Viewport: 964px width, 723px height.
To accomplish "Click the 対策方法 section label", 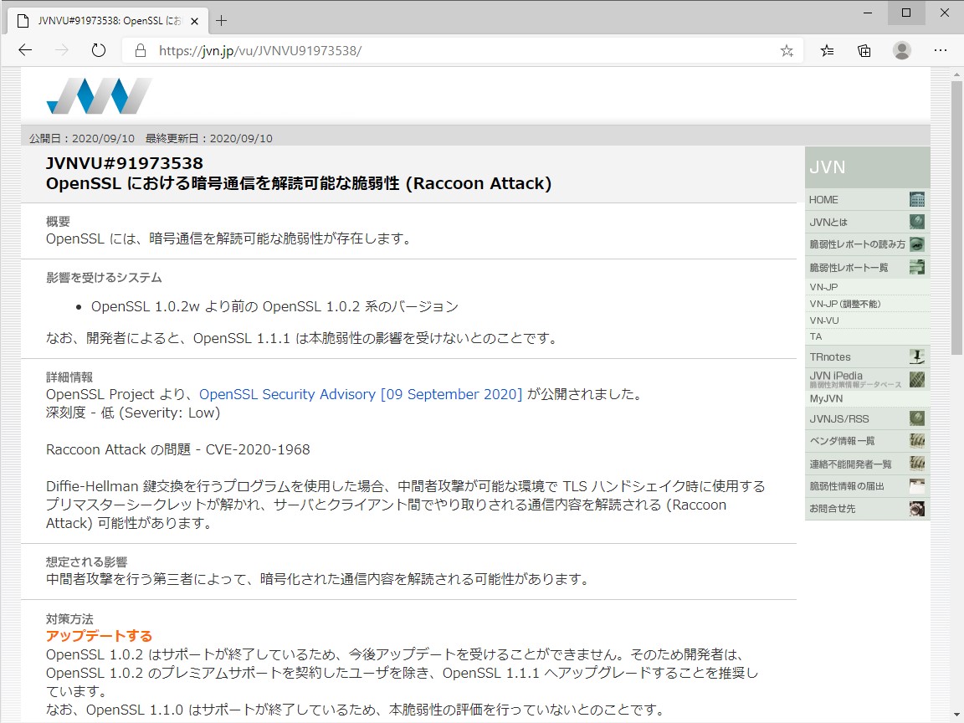I will (x=69, y=619).
